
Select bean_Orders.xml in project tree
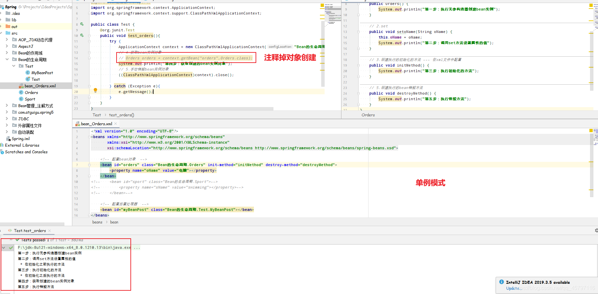[x=40, y=86]
